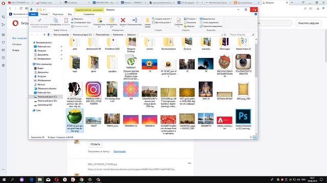Viewport: 327px width, 183px height.
Task: Select the flag with star emblem image
Action: 150,64
